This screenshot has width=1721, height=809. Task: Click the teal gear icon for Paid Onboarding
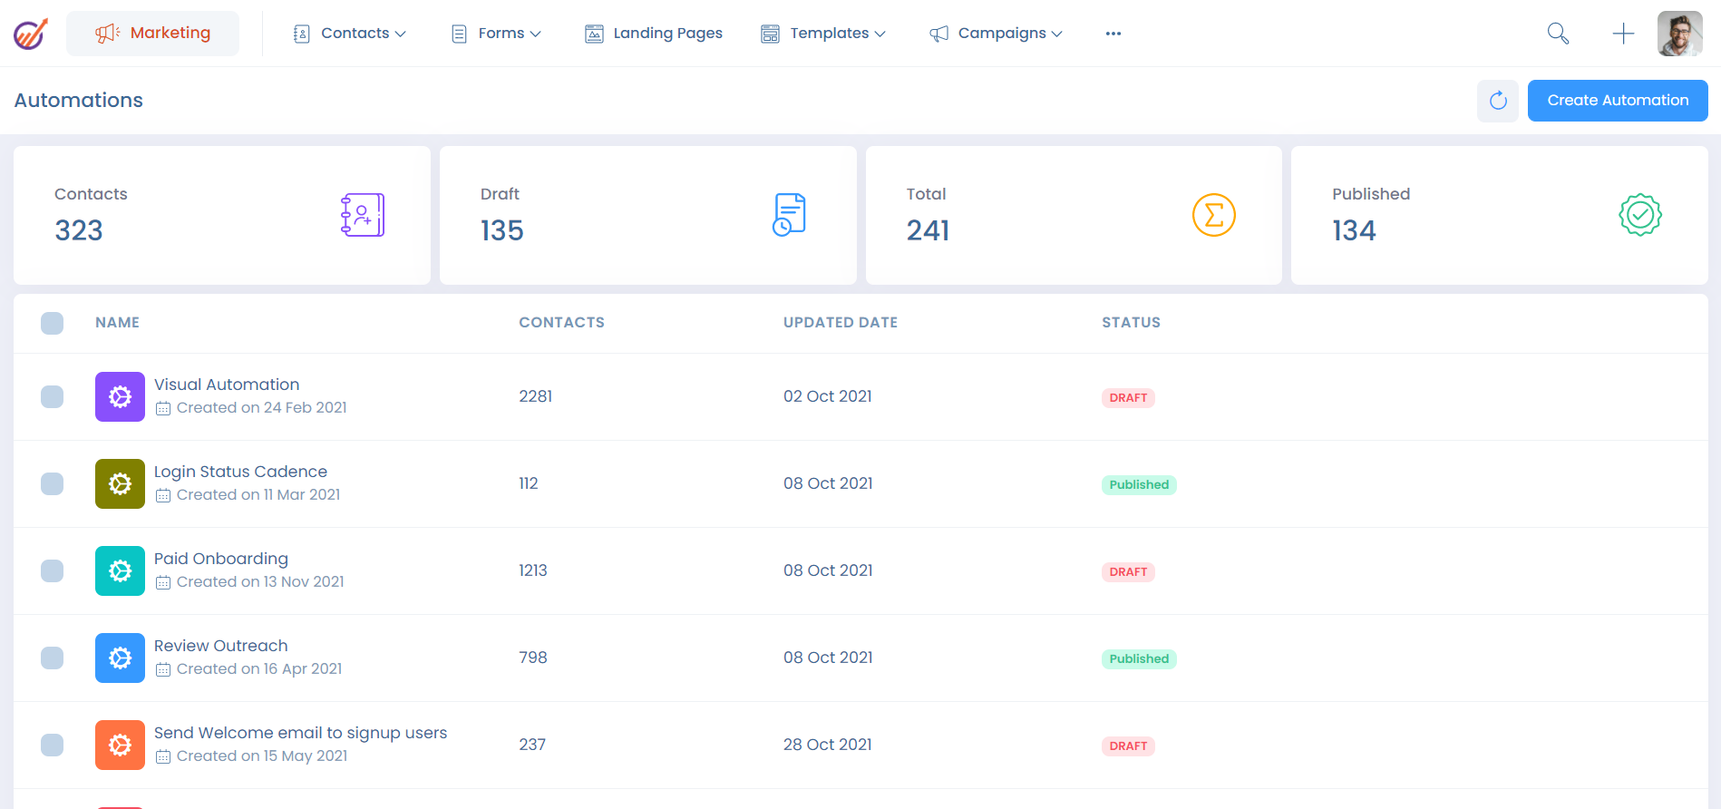[x=120, y=570]
